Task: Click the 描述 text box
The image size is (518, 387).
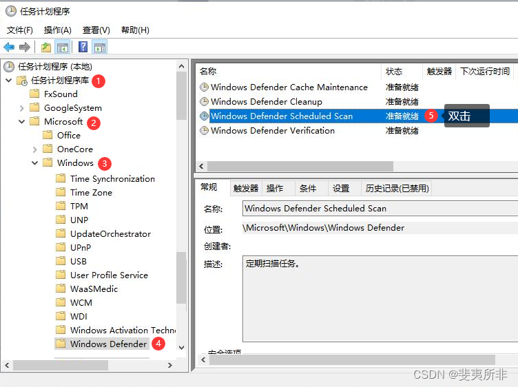Action: [x=380, y=298]
